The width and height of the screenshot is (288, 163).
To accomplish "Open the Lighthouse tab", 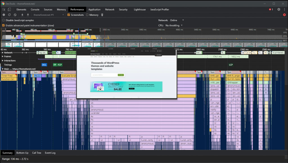I will click(140, 10).
